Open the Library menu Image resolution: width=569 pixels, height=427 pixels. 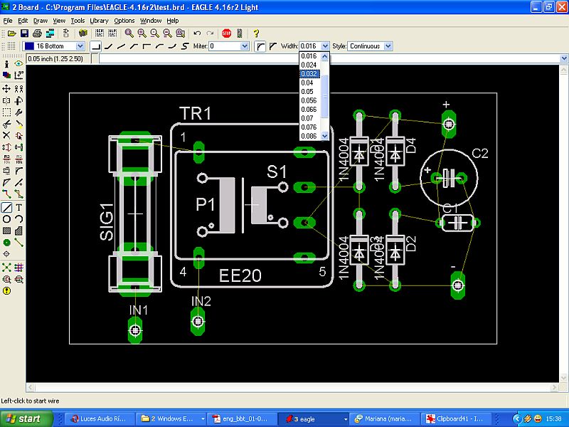(99, 21)
